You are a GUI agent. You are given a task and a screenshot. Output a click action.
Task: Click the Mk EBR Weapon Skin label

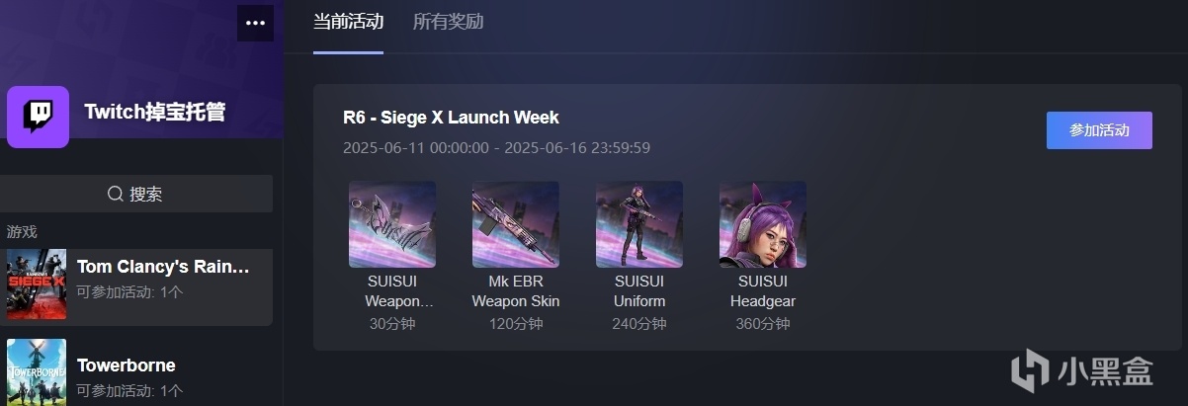click(516, 291)
